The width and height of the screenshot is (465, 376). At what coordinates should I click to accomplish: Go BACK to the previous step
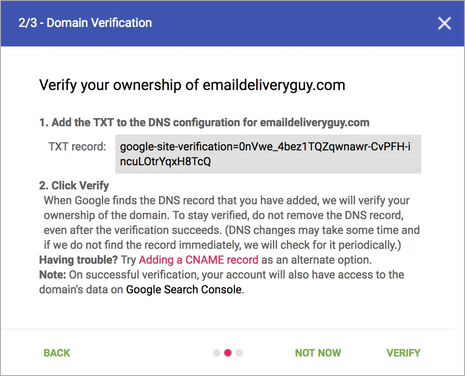(x=57, y=353)
